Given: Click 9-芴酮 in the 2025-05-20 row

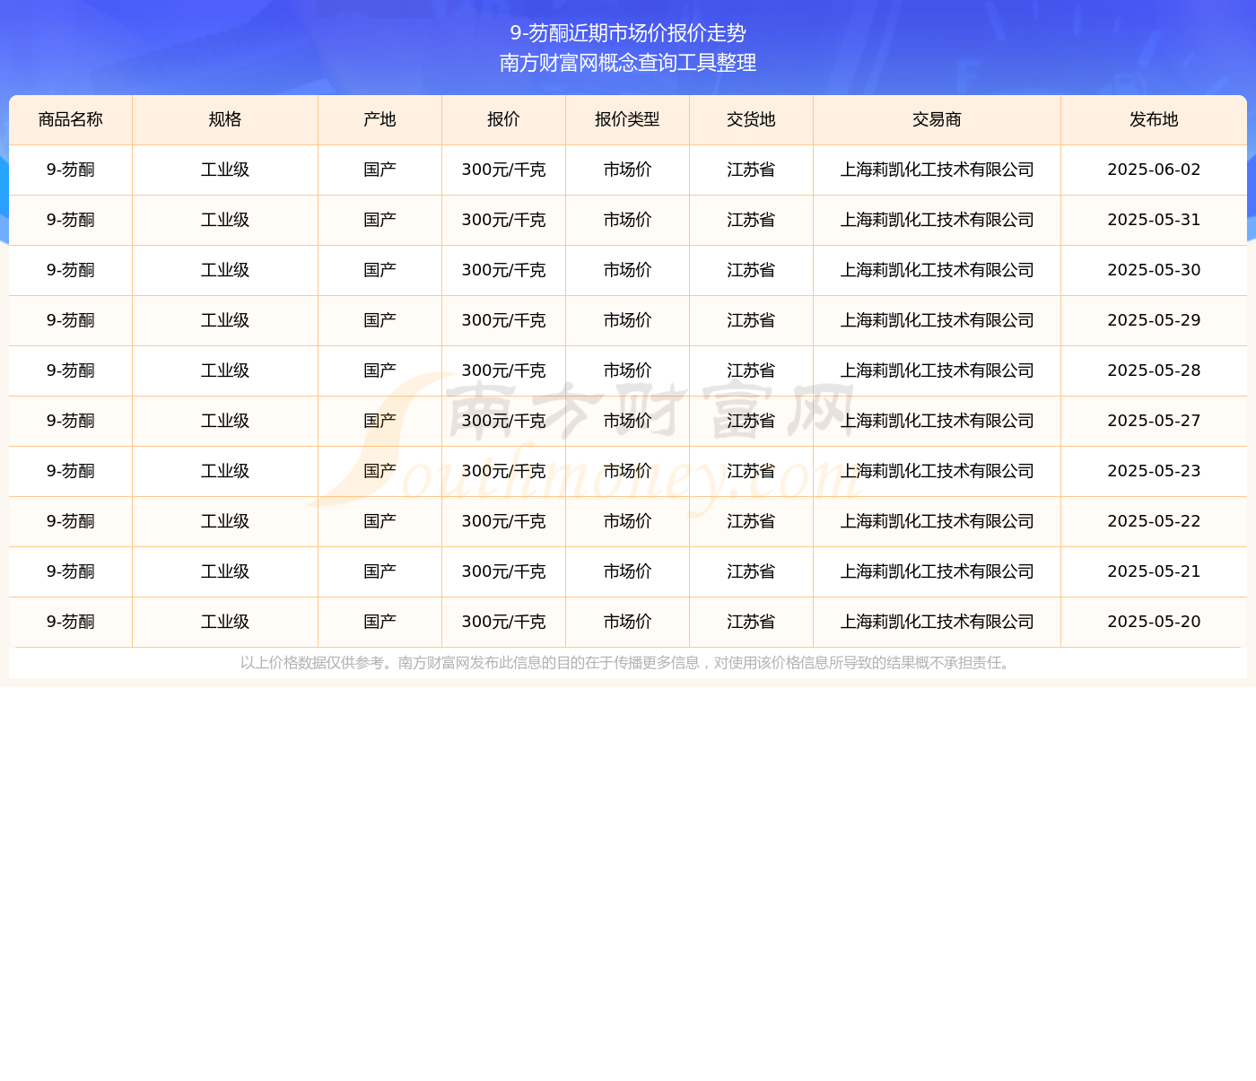Looking at the screenshot, I should (71, 622).
